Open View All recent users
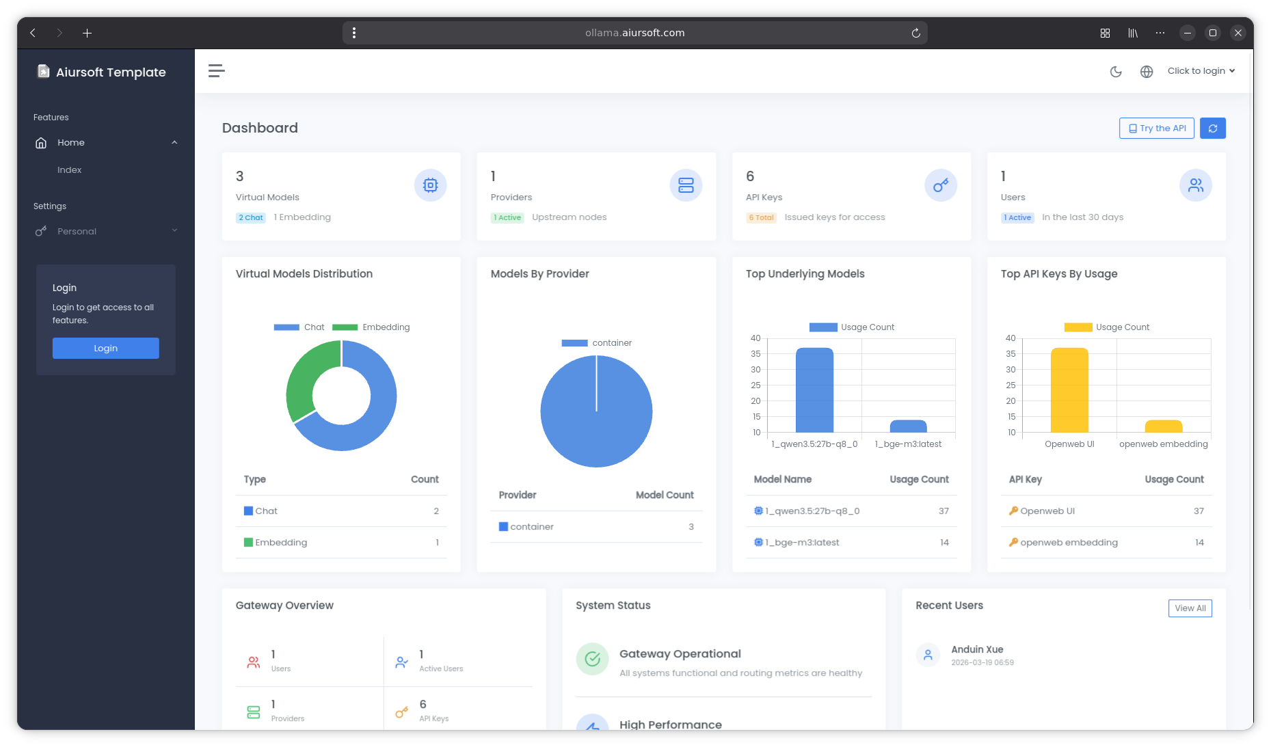 (x=1190, y=608)
